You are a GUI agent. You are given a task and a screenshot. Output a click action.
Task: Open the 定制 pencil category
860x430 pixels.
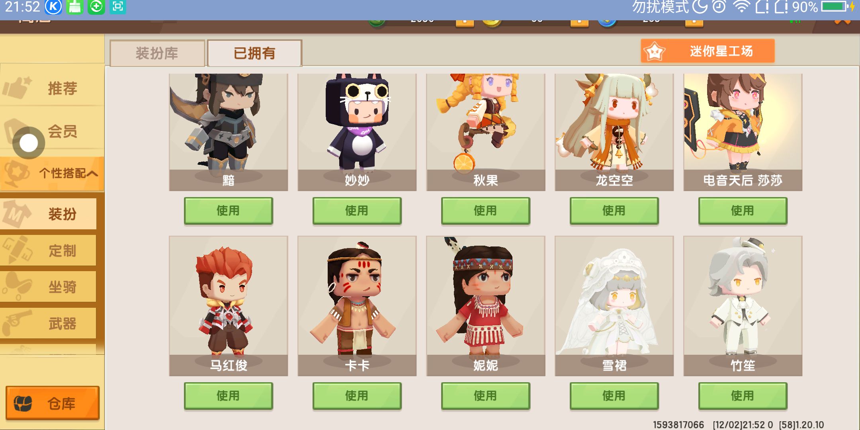tap(49, 250)
